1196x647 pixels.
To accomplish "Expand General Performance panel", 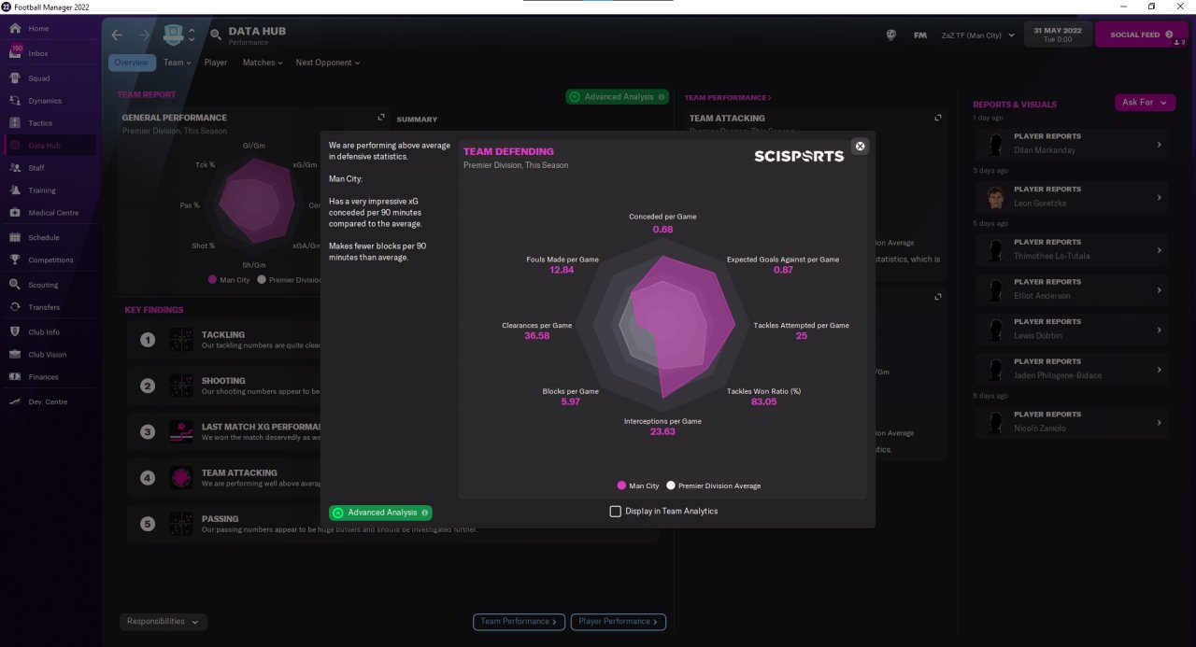I will (380, 118).
